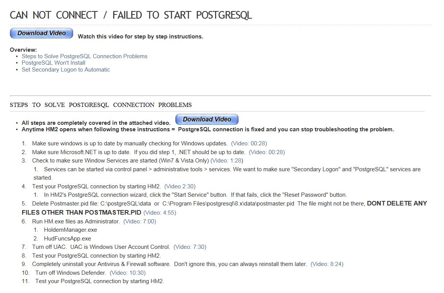
Task: Click the top Download Video button
Action: 41,33
